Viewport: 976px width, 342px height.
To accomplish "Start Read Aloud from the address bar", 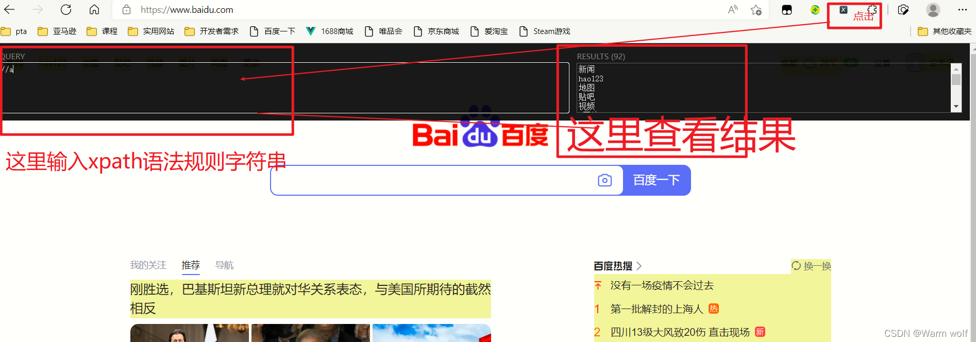I will pos(733,10).
